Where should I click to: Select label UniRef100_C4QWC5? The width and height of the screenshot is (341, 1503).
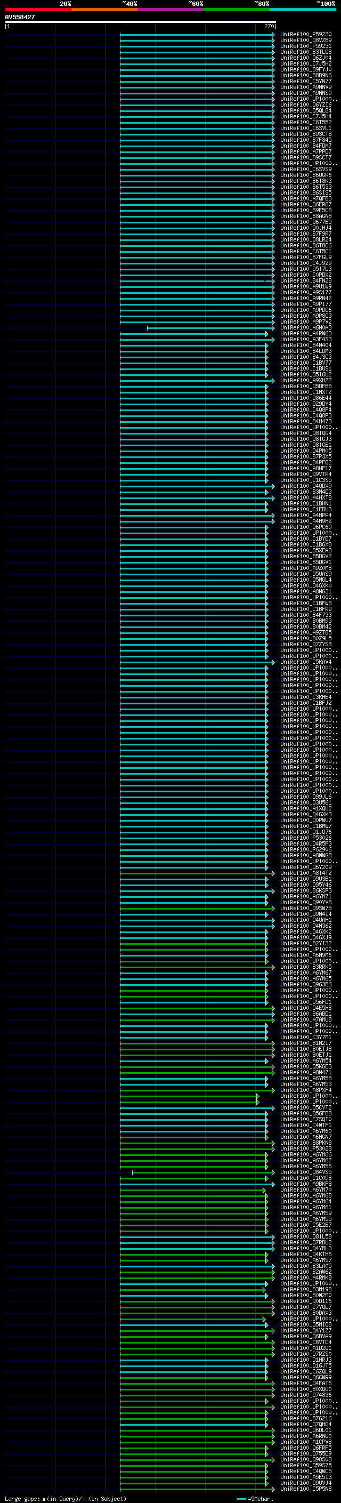click(x=306, y=1471)
